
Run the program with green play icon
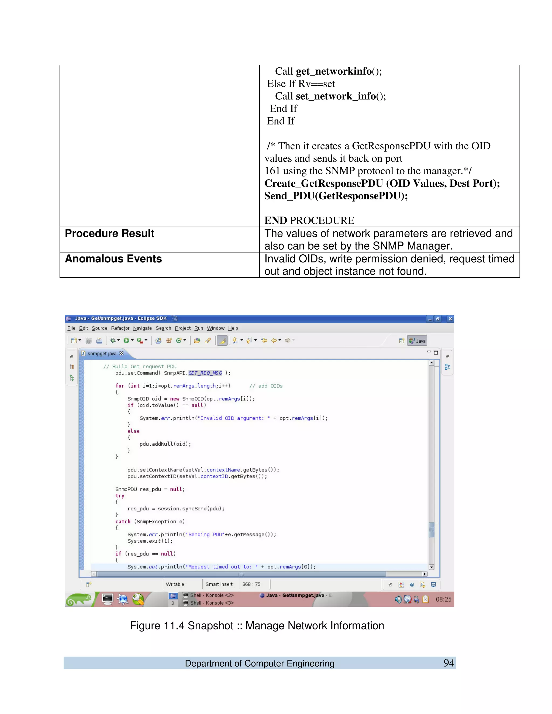tap(126, 341)
